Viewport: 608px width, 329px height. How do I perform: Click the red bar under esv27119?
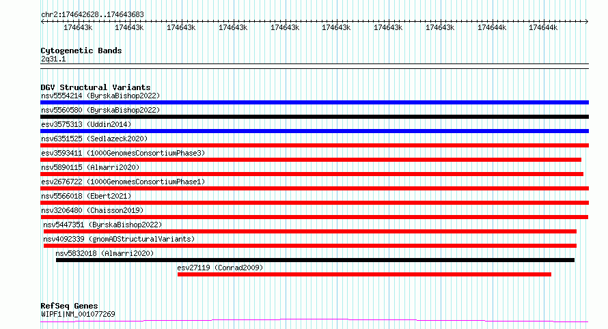364,274
